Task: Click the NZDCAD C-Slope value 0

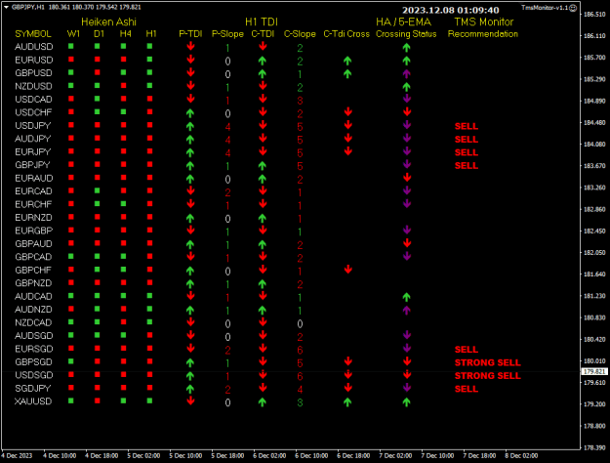Action: [x=300, y=323]
